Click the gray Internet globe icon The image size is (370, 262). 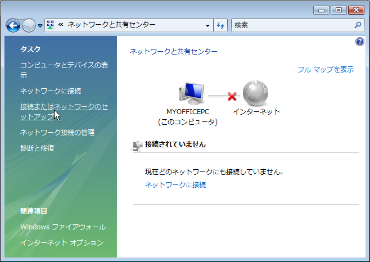click(255, 93)
